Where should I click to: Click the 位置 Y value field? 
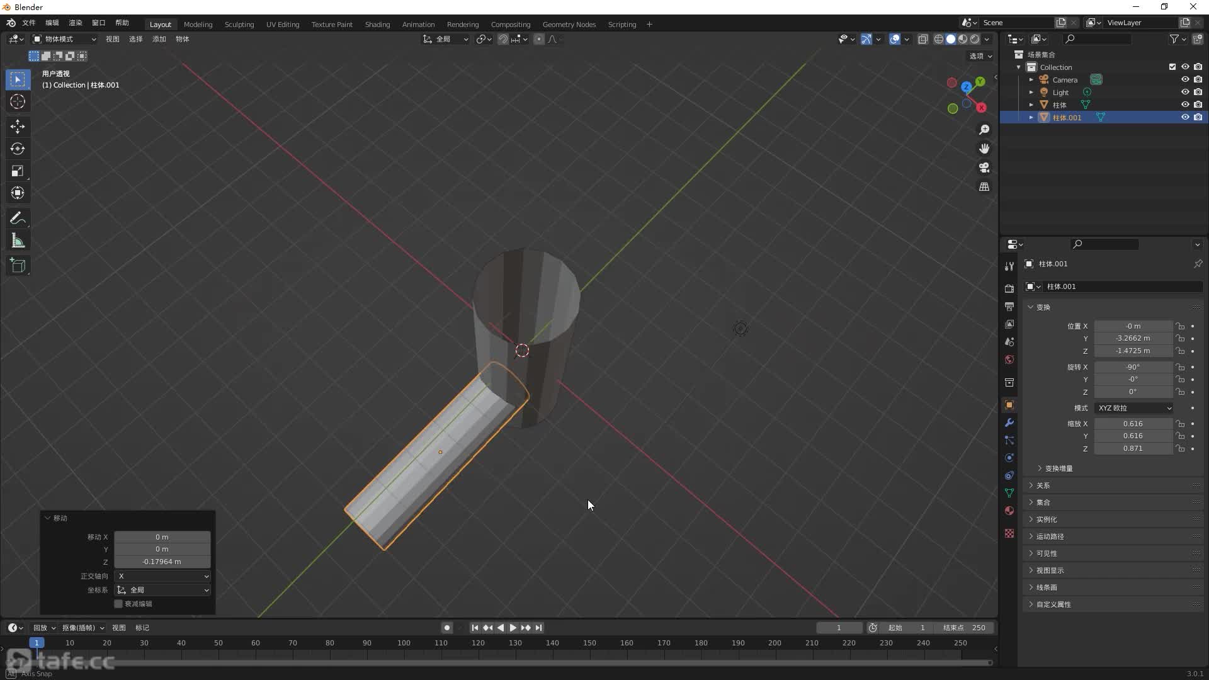[1133, 338]
